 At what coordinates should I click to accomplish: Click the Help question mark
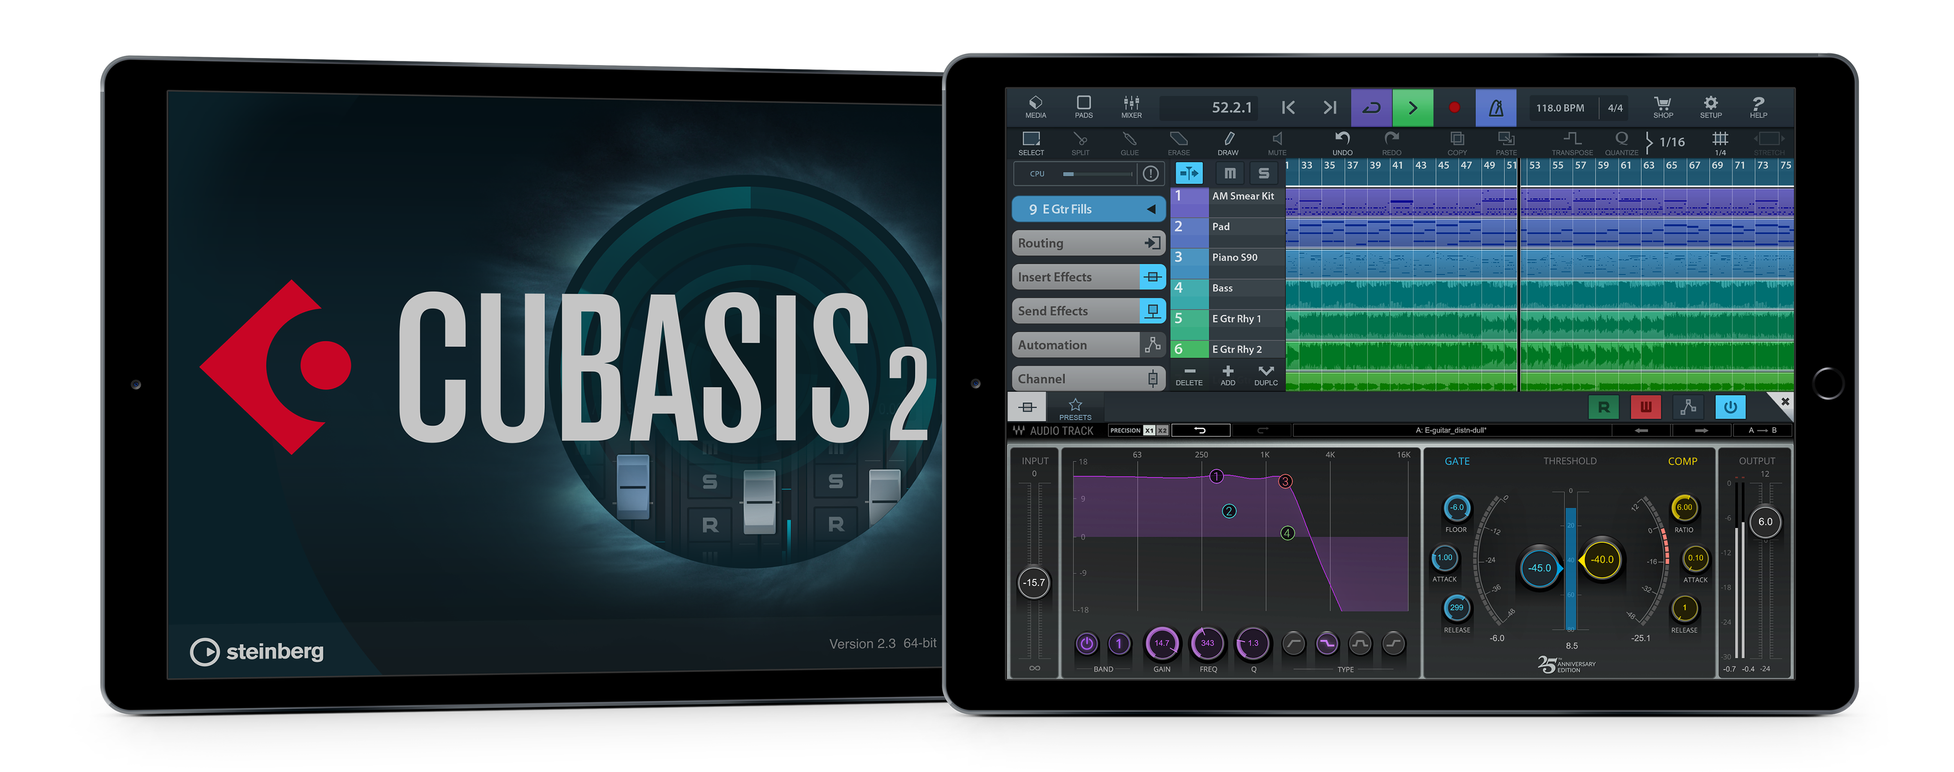(x=1758, y=107)
